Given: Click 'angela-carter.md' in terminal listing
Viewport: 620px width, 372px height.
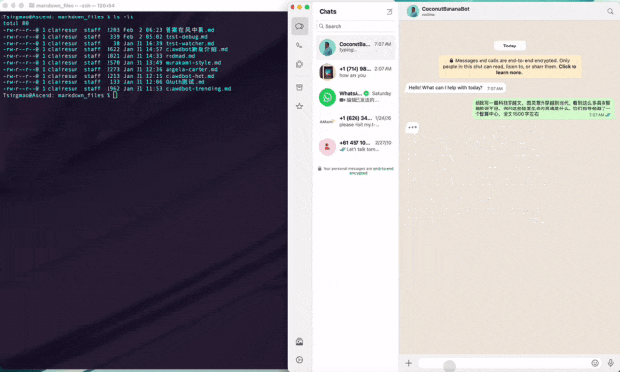Looking at the screenshot, I should [192, 69].
